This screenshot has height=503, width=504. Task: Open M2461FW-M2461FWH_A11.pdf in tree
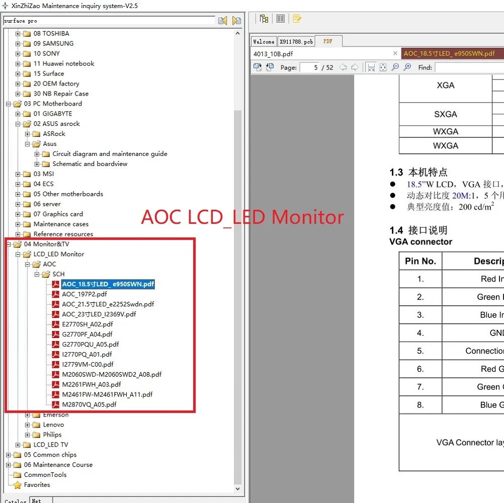(107, 394)
